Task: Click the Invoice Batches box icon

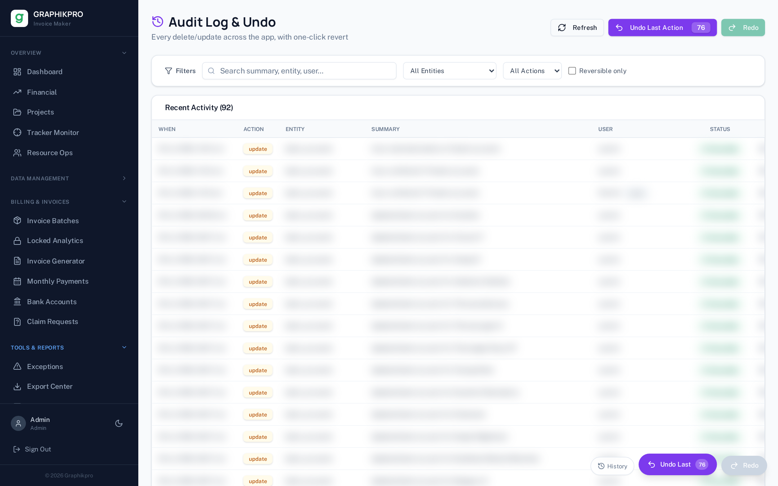Action: point(17,220)
